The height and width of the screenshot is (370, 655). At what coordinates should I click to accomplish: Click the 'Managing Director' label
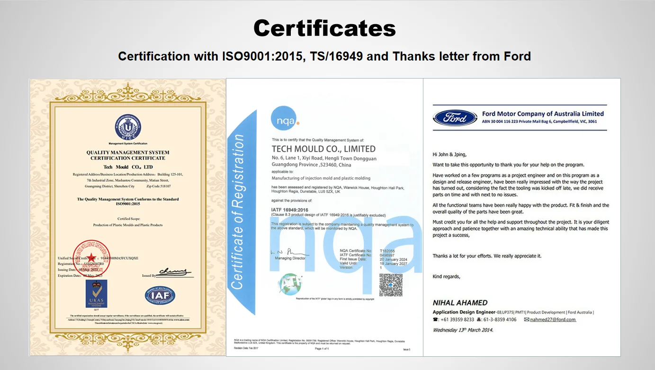290,258
